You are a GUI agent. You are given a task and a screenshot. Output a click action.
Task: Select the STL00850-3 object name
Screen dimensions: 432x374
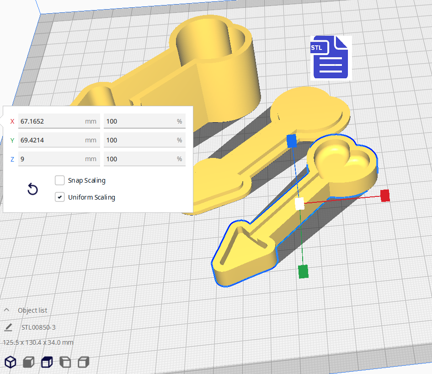point(38,327)
